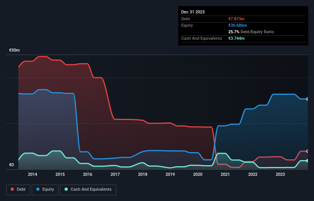Click the 2017 x-axis label

(115, 174)
